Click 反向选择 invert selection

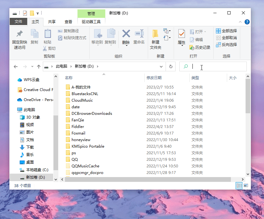pyautogui.click(x=227, y=45)
